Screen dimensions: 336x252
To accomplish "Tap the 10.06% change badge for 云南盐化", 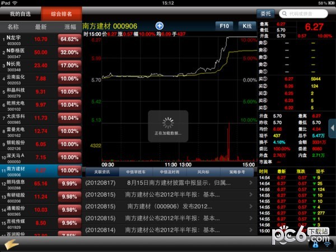I will click(69, 78).
